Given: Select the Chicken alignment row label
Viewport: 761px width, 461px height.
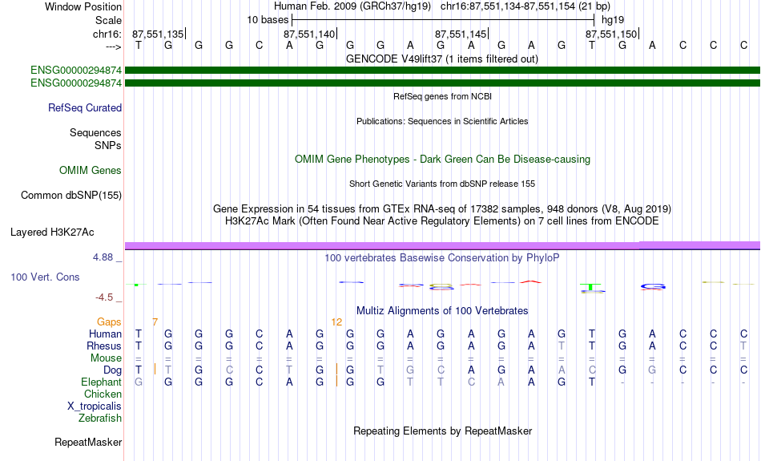Looking at the screenshot, I should [103, 394].
